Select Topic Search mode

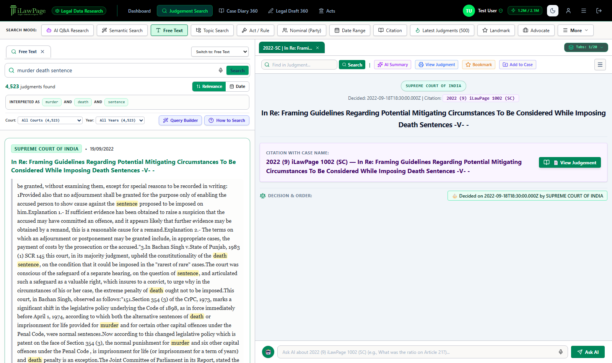212,30
